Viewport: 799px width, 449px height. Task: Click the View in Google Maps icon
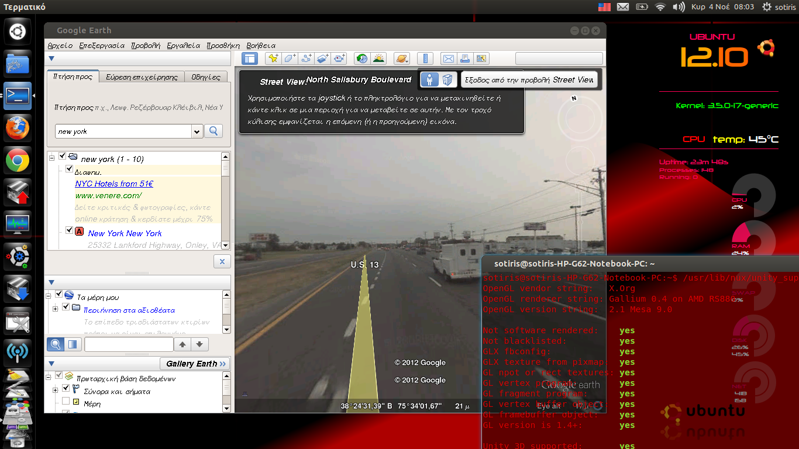(481, 58)
